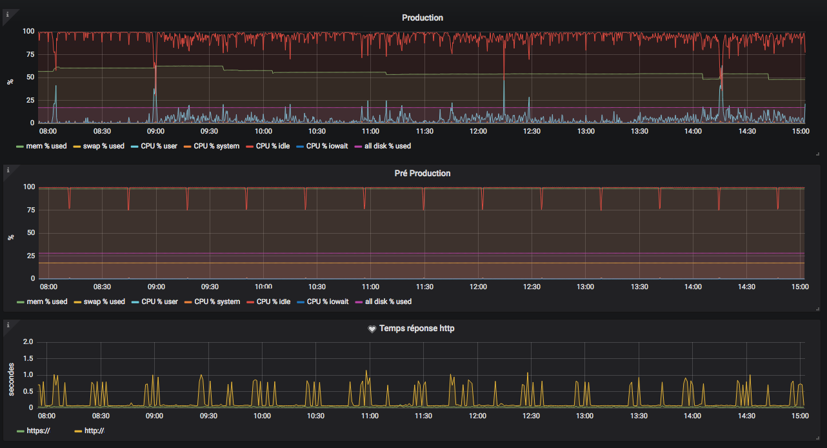Image resolution: width=827 pixels, height=448 pixels.
Task: Click the resize handle of the Production panel
Action: [817, 154]
